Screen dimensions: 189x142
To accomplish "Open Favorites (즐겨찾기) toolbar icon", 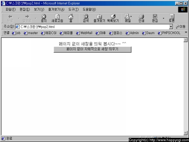I will (x=99, y=18).
